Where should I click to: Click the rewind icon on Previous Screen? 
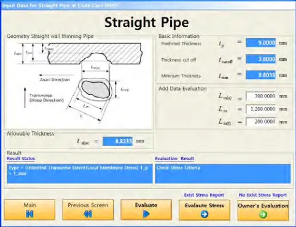pos(88,214)
